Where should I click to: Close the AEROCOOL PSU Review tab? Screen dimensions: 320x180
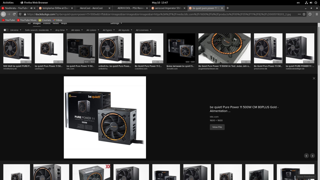pos(147,8)
